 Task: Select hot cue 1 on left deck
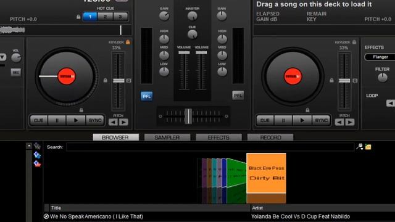pos(90,17)
